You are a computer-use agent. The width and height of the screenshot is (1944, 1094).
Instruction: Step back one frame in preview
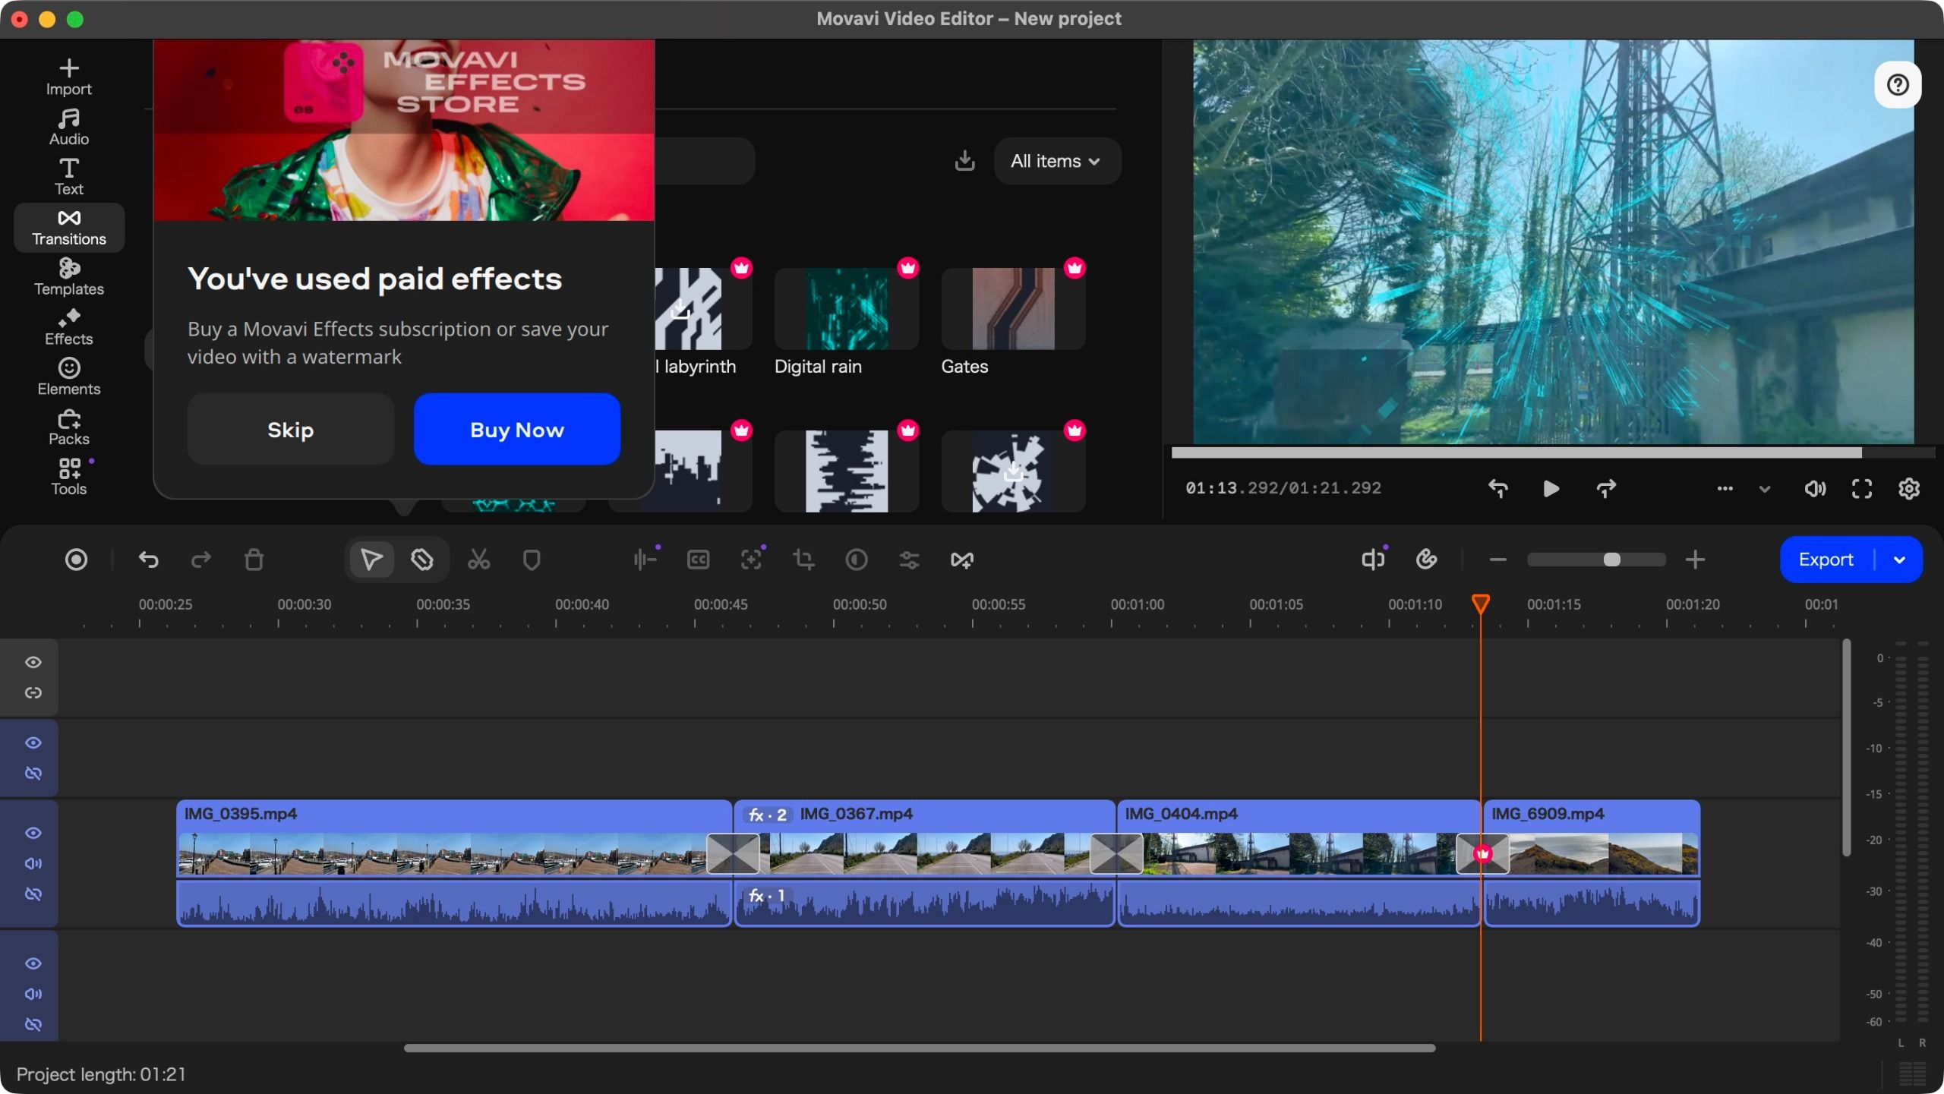coord(1497,489)
